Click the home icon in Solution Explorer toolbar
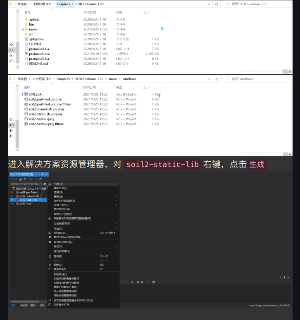The image size is (300, 320). click(x=20, y=179)
